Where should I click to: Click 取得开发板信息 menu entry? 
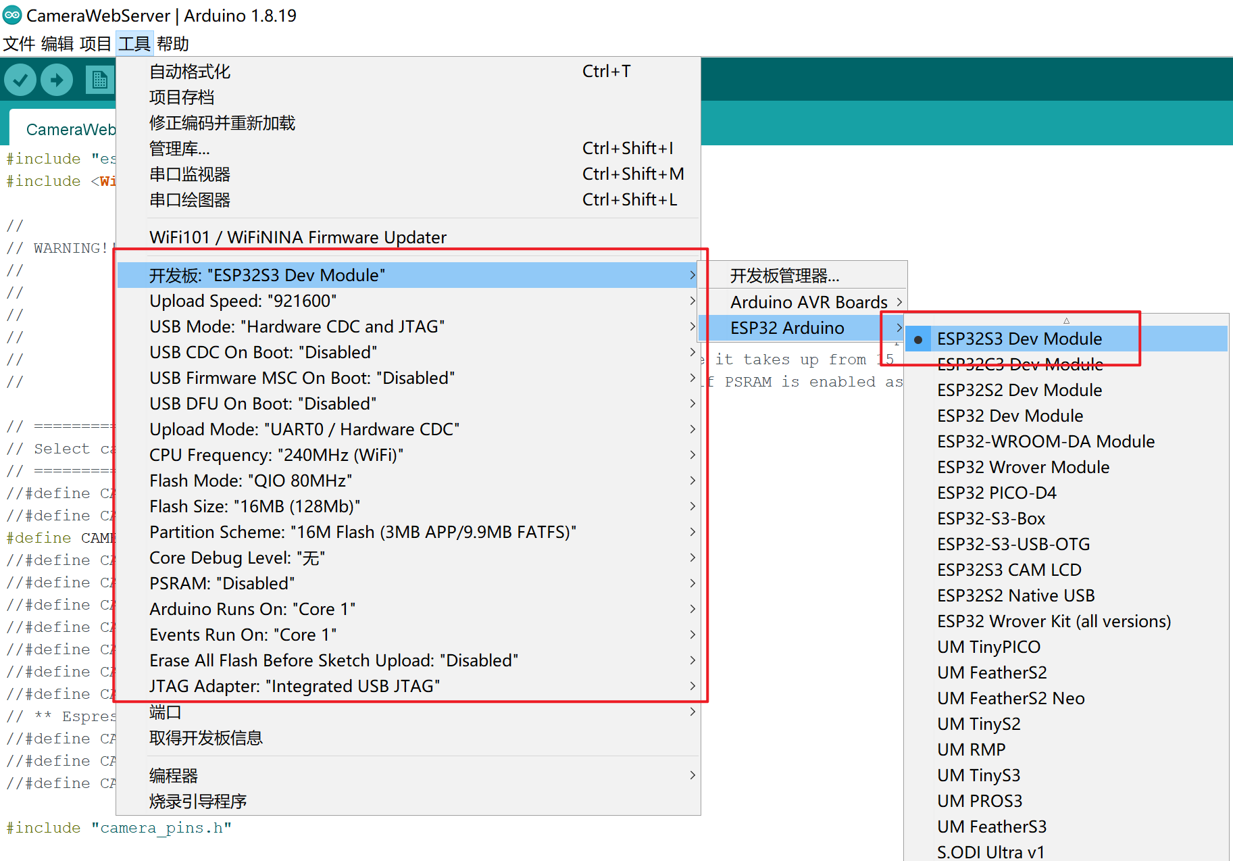click(x=408, y=737)
